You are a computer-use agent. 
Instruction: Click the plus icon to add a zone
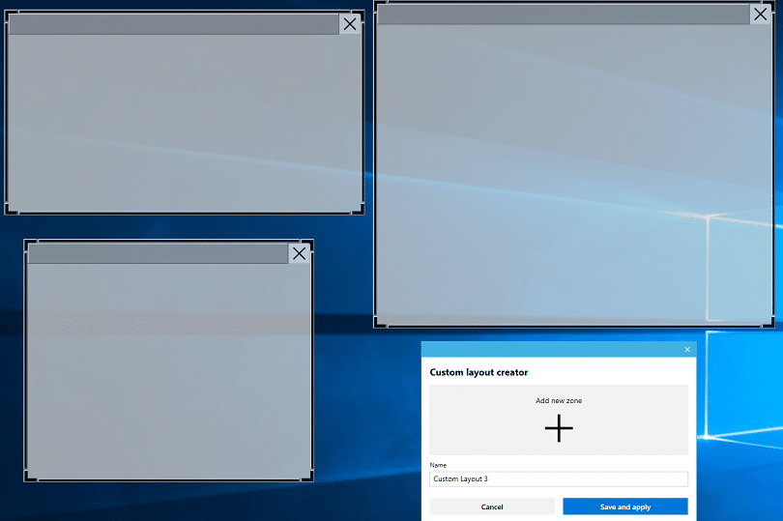pos(559,428)
